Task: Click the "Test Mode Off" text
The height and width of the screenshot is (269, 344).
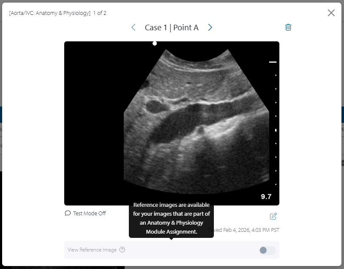Action: 89,213
